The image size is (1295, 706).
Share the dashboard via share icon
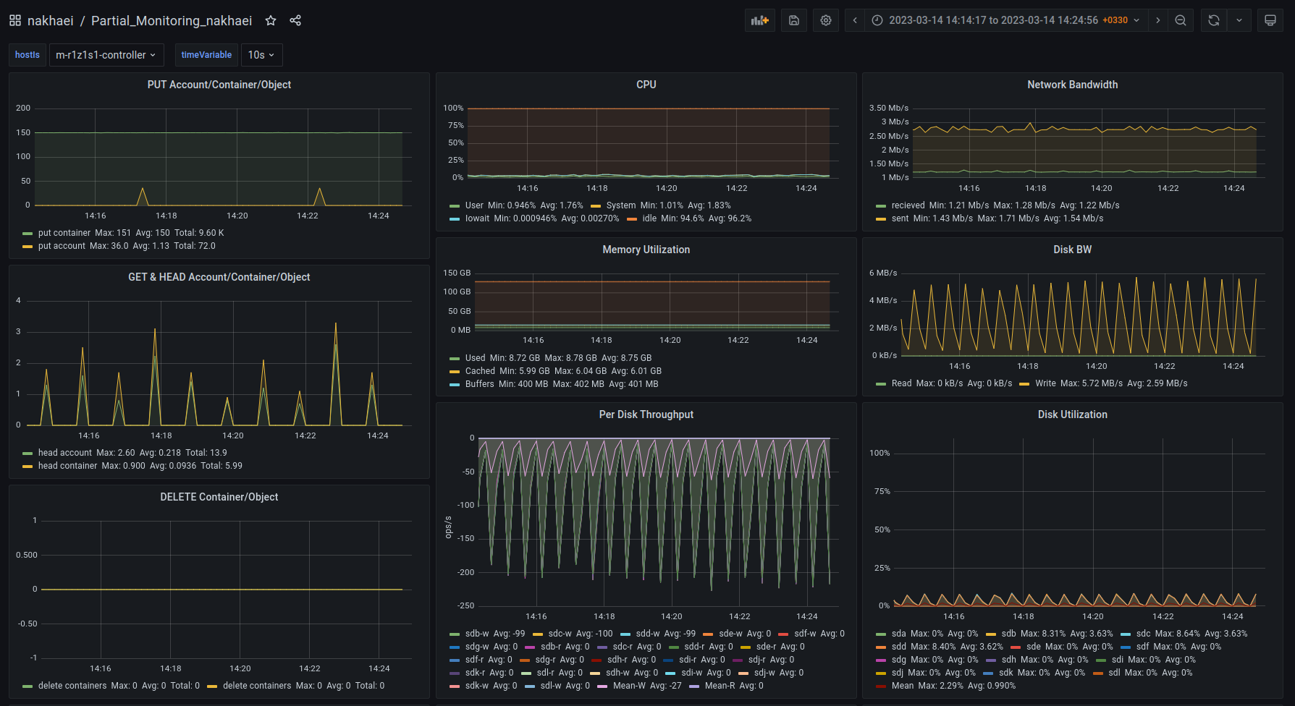tap(295, 20)
